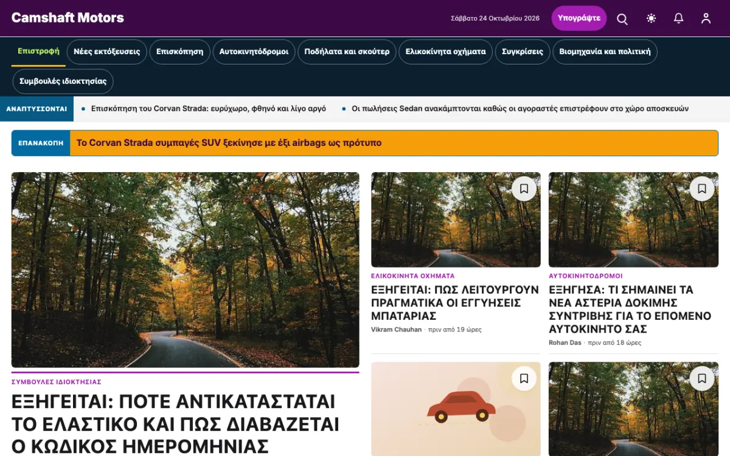Select the Επιστροφή tab

(x=38, y=52)
